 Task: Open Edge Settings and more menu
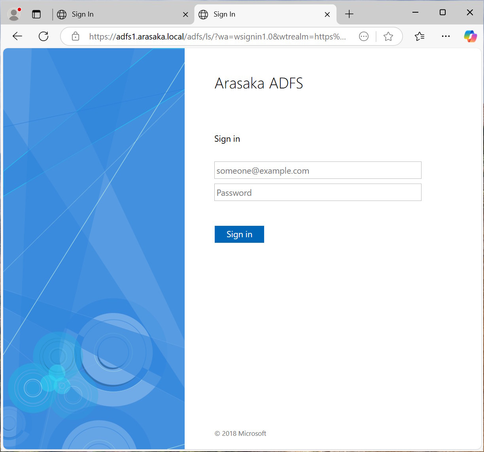click(x=446, y=36)
